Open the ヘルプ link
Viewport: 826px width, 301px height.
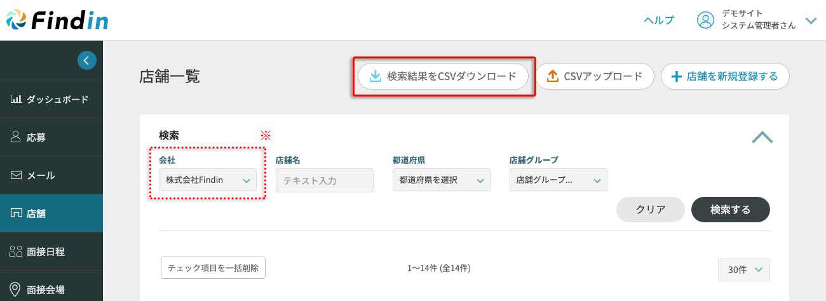[x=659, y=20]
